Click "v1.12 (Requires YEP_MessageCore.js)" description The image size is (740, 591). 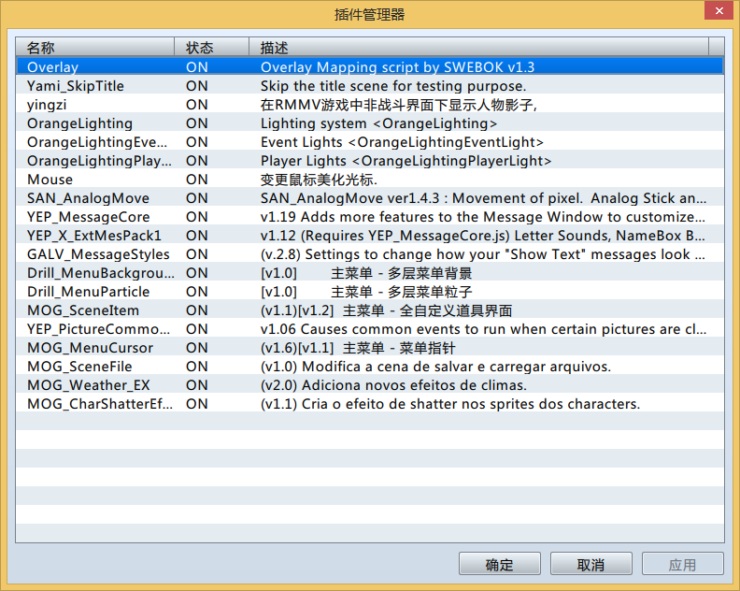[x=483, y=236]
